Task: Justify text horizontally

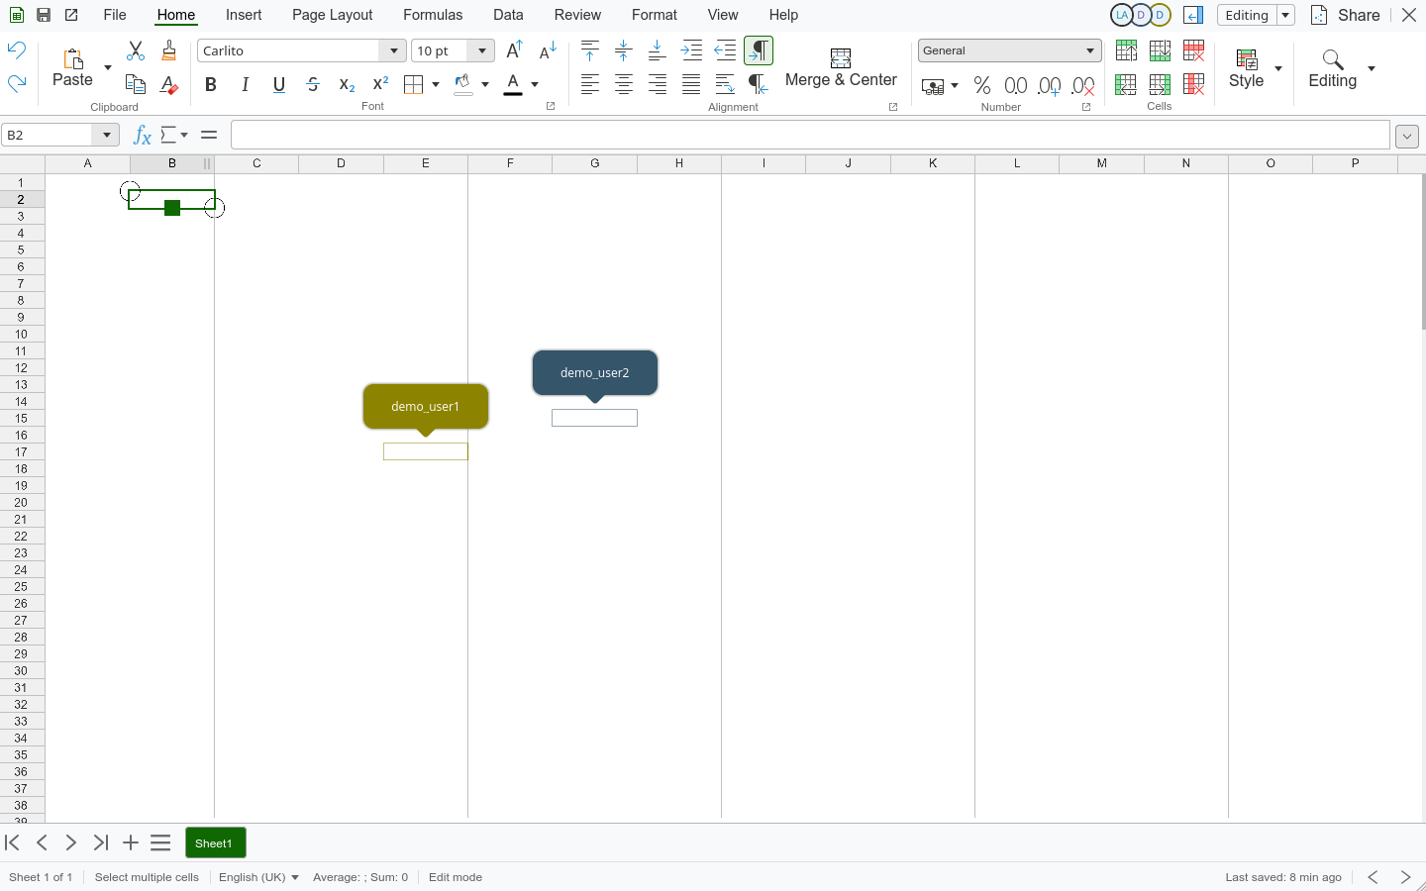Action: coord(691,85)
